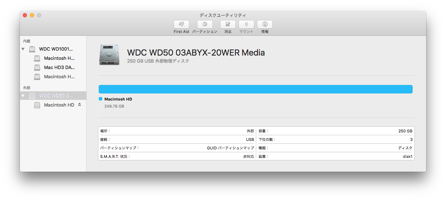Open the パーティション toolbar tool
The image size is (446, 200).
tap(205, 24)
